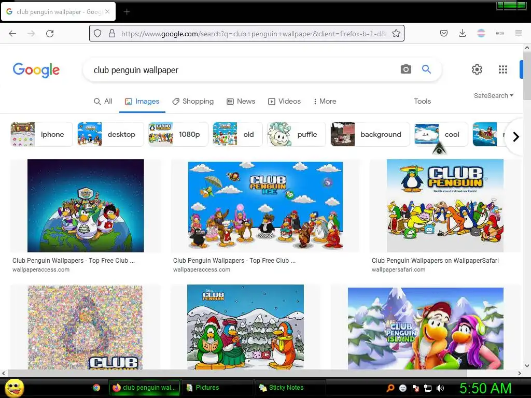Switch to the Shopping tab
Image resolution: width=531 pixels, height=398 pixels.
click(x=193, y=101)
